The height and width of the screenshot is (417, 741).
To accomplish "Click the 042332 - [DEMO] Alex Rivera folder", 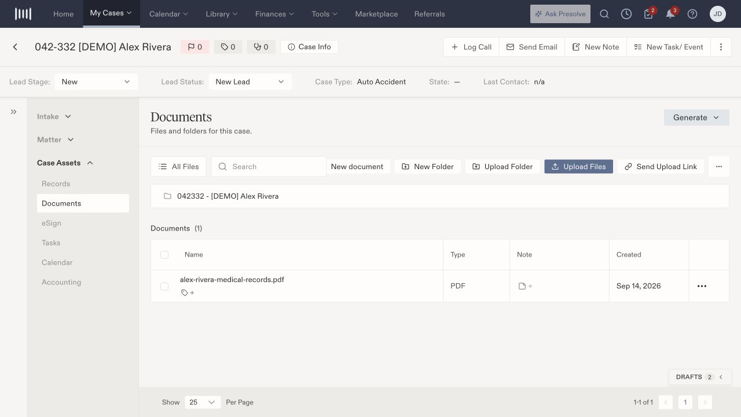I will [228, 196].
